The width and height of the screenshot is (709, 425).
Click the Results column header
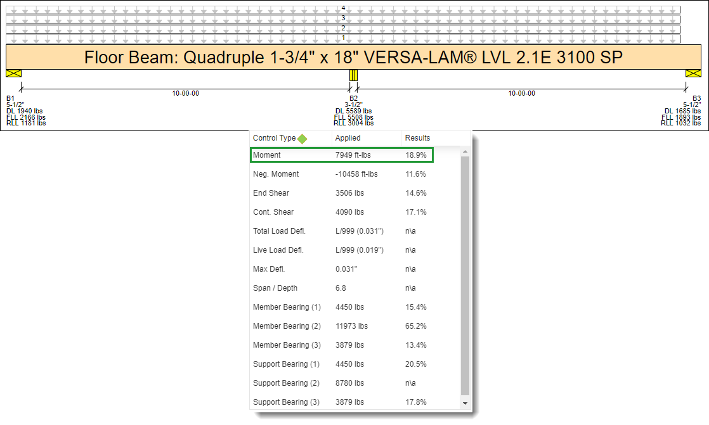[x=417, y=138]
